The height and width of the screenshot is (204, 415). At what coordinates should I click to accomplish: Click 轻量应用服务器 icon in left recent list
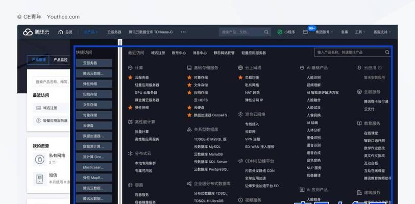[39, 121]
